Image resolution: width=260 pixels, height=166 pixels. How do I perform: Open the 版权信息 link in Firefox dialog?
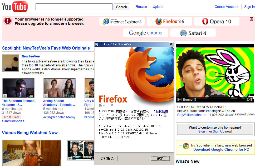pyautogui.click(x=162, y=111)
